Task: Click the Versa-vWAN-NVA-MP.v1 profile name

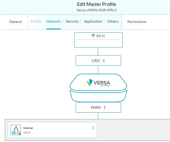Action: coord(97,10)
